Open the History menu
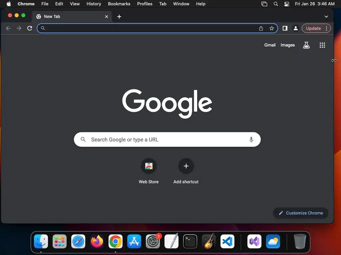The width and height of the screenshot is (341, 255). click(x=94, y=4)
